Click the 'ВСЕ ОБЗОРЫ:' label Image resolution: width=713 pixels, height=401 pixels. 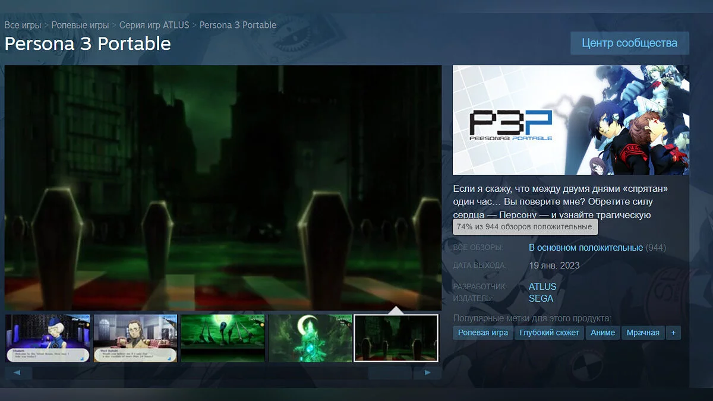click(x=478, y=248)
